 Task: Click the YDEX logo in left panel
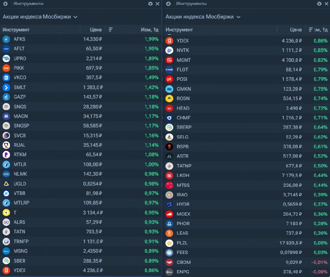click(6, 270)
